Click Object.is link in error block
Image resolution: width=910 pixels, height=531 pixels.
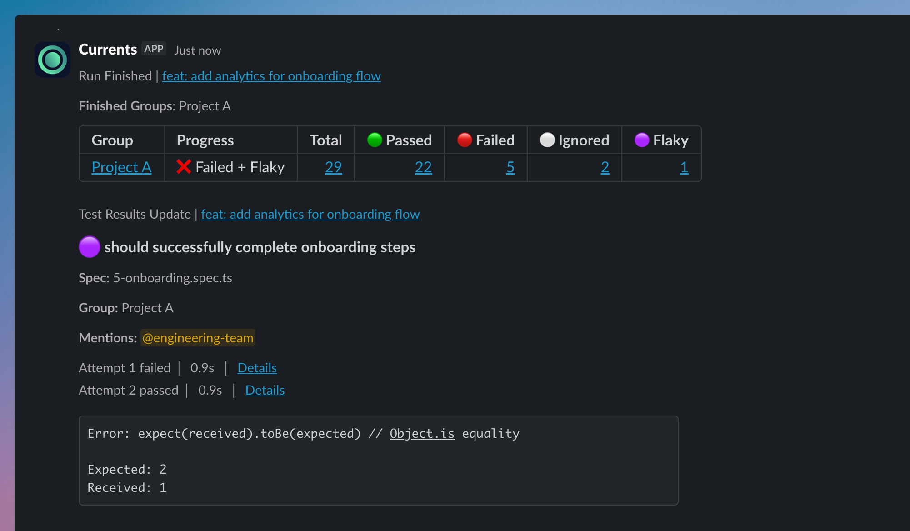point(422,434)
